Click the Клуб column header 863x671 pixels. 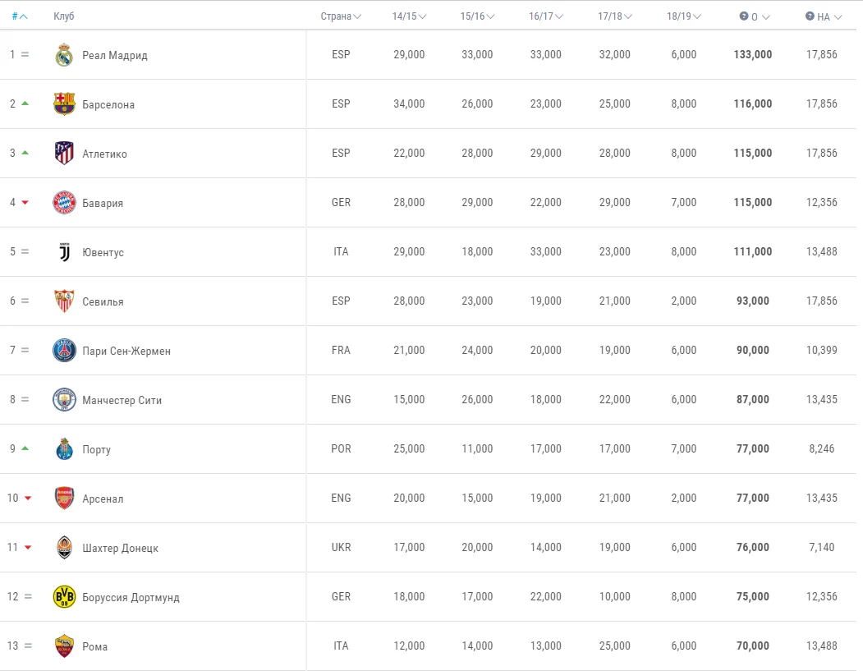63,16
